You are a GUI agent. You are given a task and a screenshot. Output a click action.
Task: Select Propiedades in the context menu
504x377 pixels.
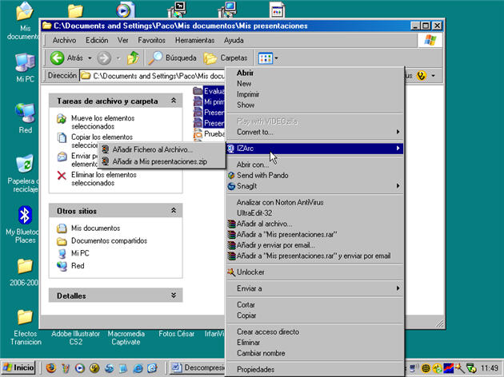255,369
